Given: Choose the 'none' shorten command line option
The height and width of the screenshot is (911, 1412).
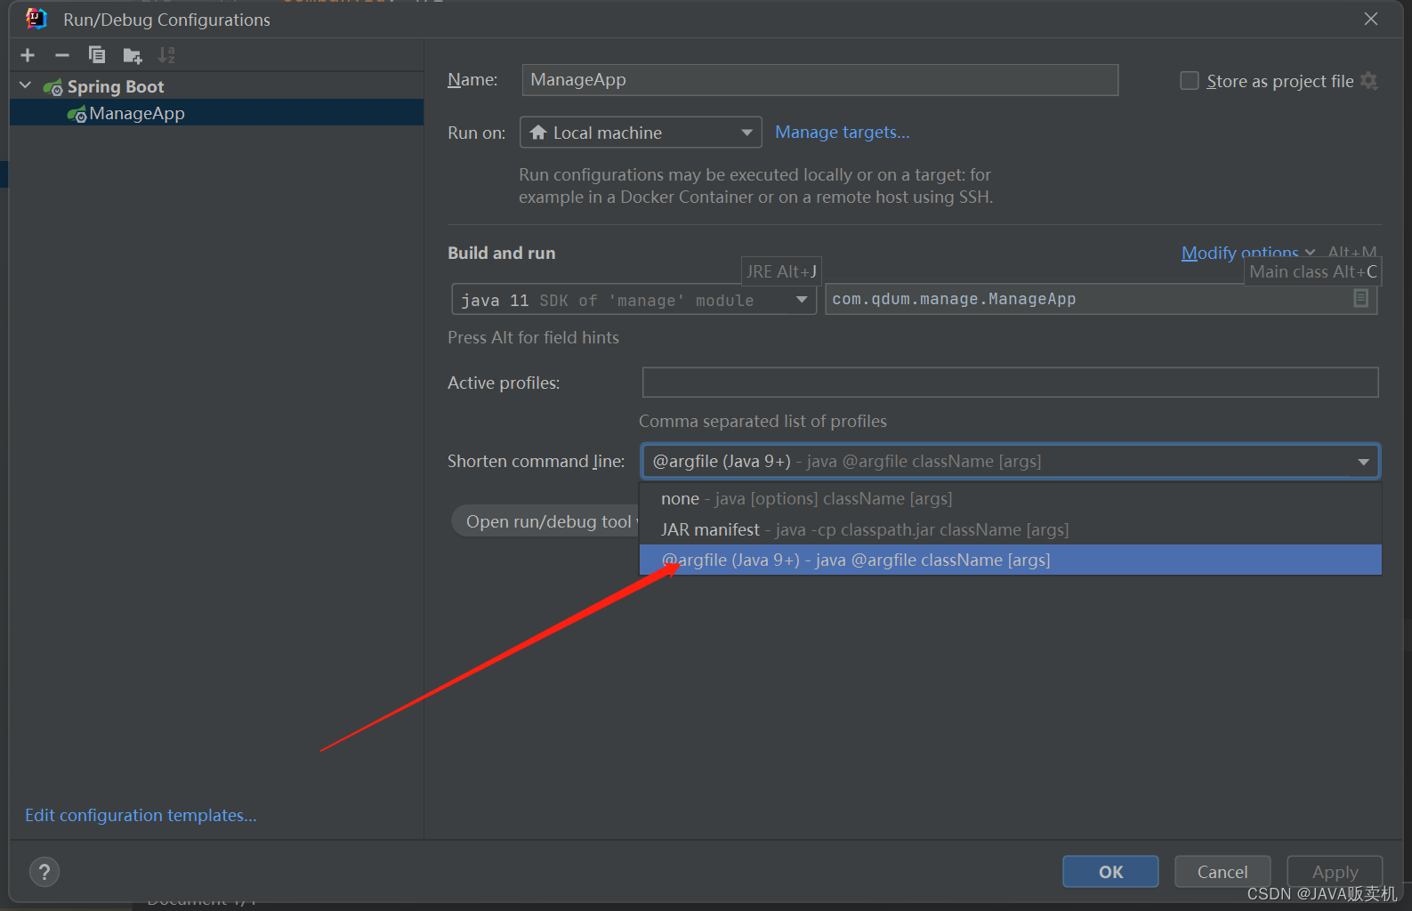Looking at the screenshot, I should 1011,499.
